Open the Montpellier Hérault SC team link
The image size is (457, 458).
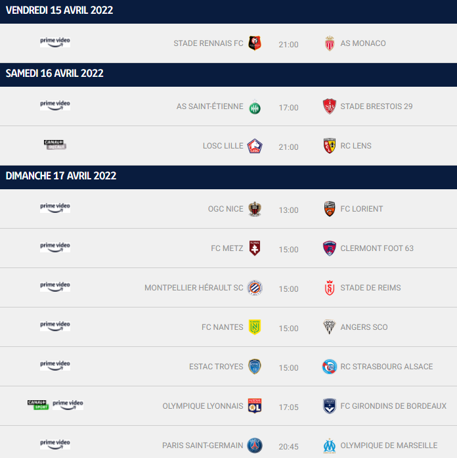point(194,288)
